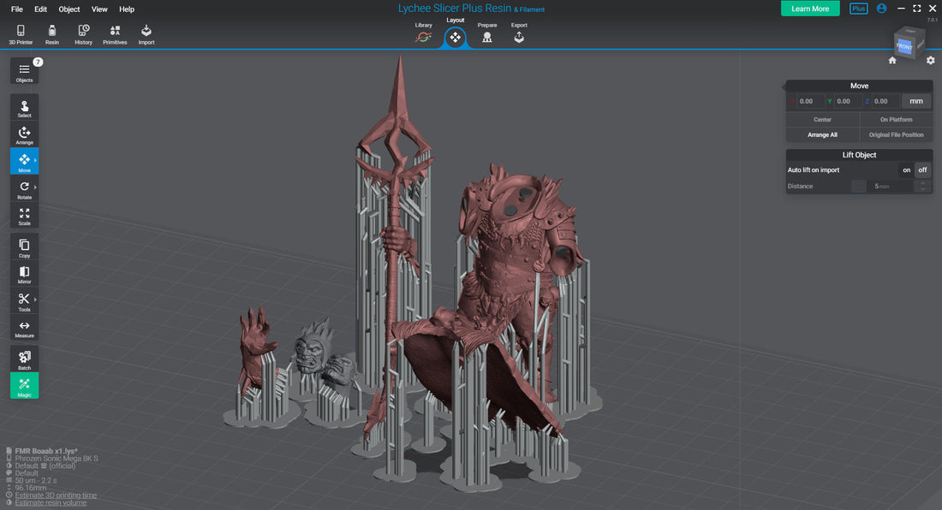Select the Scale tool
The height and width of the screenshot is (510, 942).
click(24, 216)
